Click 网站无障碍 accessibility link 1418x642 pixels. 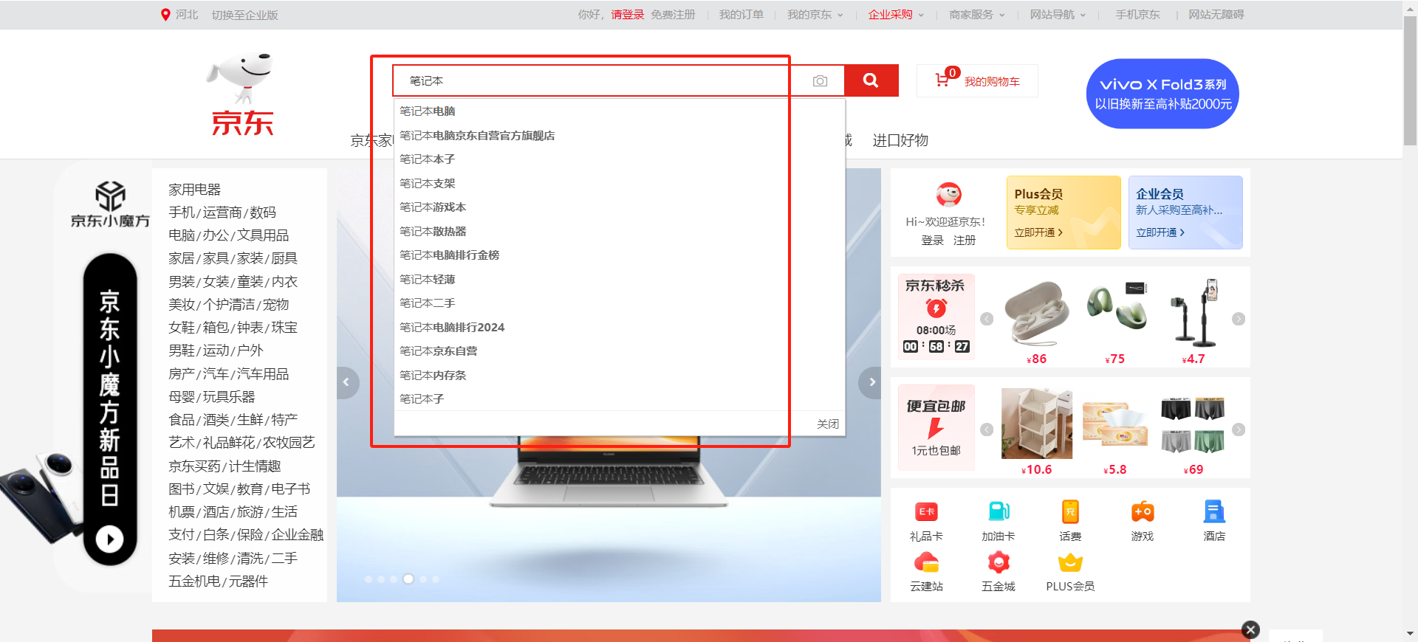[1216, 15]
